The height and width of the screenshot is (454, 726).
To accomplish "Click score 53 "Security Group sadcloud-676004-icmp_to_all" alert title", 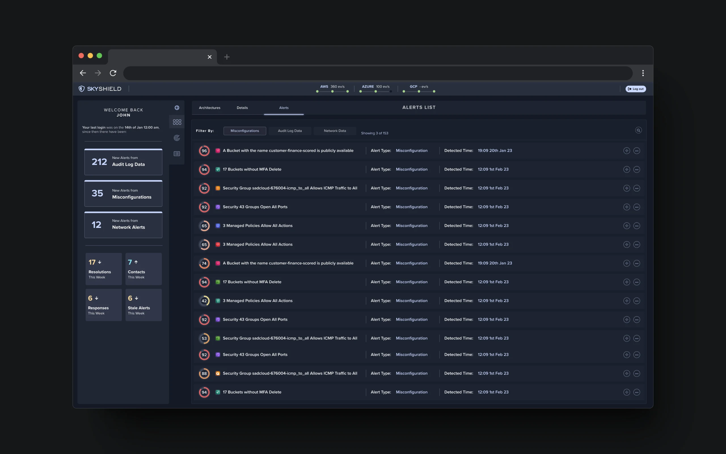I will [x=290, y=339].
